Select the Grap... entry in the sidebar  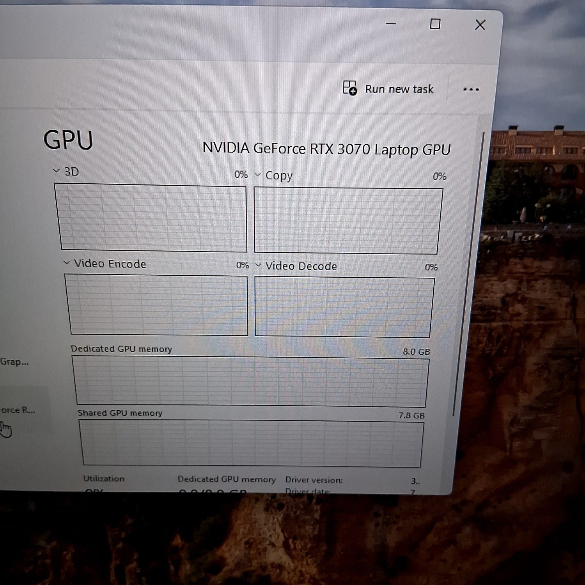pyautogui.click(x=14, y=362)
